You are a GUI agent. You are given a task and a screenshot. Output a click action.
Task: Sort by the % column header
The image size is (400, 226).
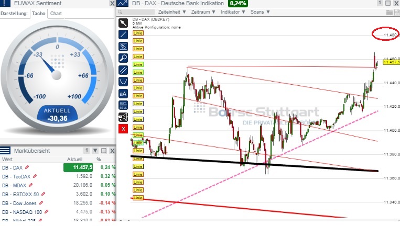click(99, 160)
